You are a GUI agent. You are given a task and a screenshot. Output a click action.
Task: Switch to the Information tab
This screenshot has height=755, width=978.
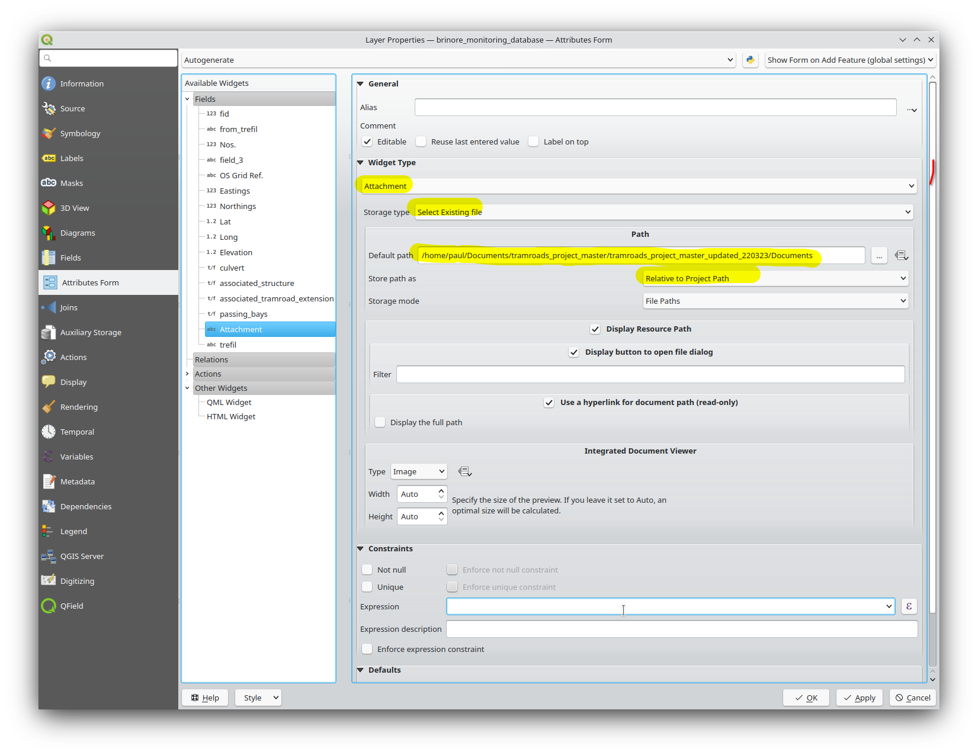pos(81,83)
